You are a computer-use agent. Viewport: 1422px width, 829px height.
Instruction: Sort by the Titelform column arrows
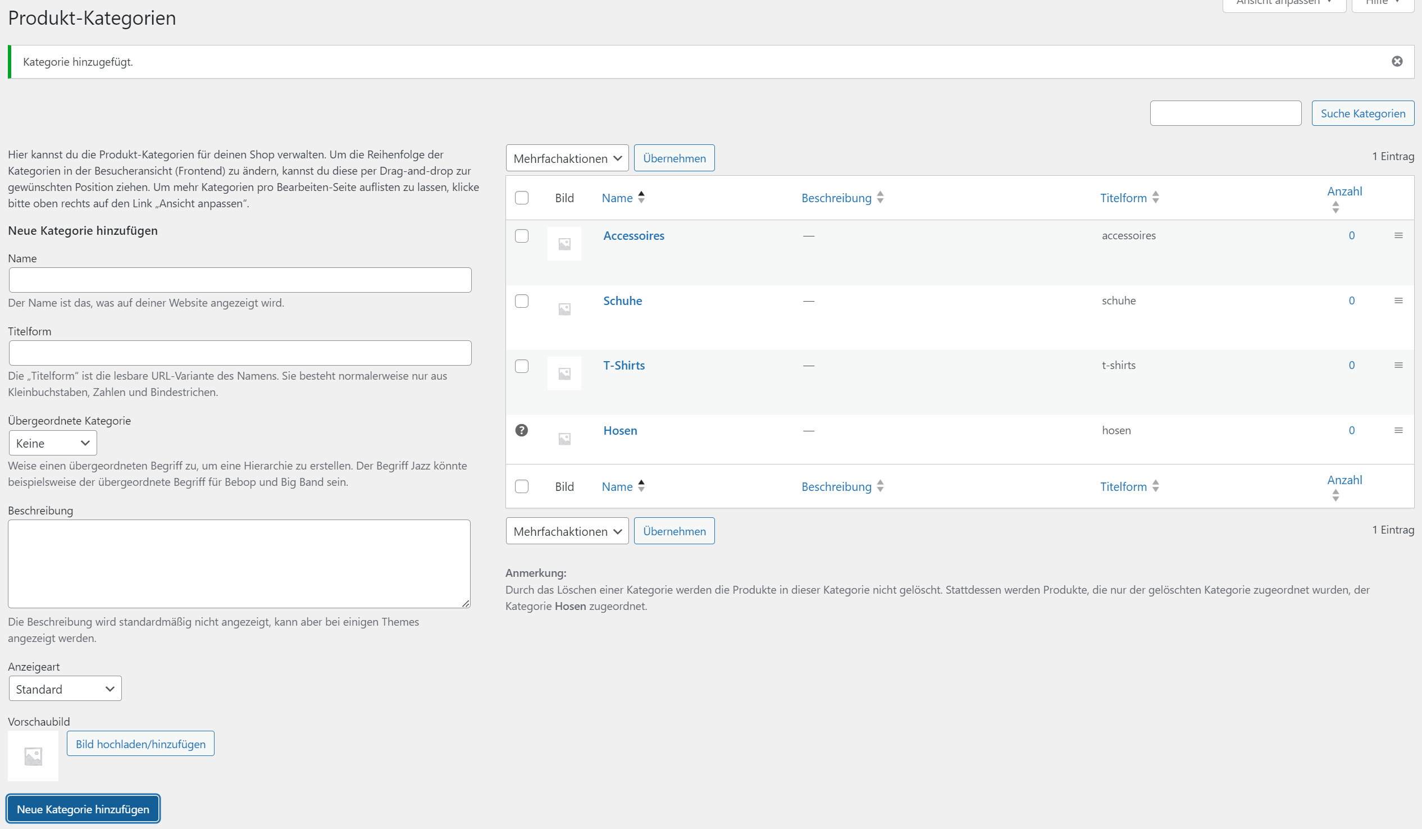(1156, 198)
